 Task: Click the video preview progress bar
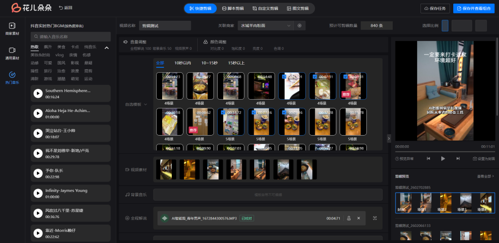coord(445,152)
